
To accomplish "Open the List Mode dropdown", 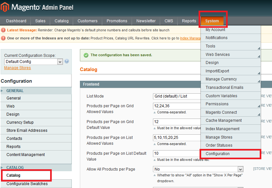I will pos(177,96).
